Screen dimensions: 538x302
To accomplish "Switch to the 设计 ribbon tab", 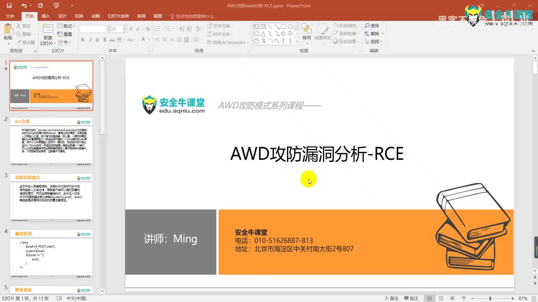I will coord(62,16).
